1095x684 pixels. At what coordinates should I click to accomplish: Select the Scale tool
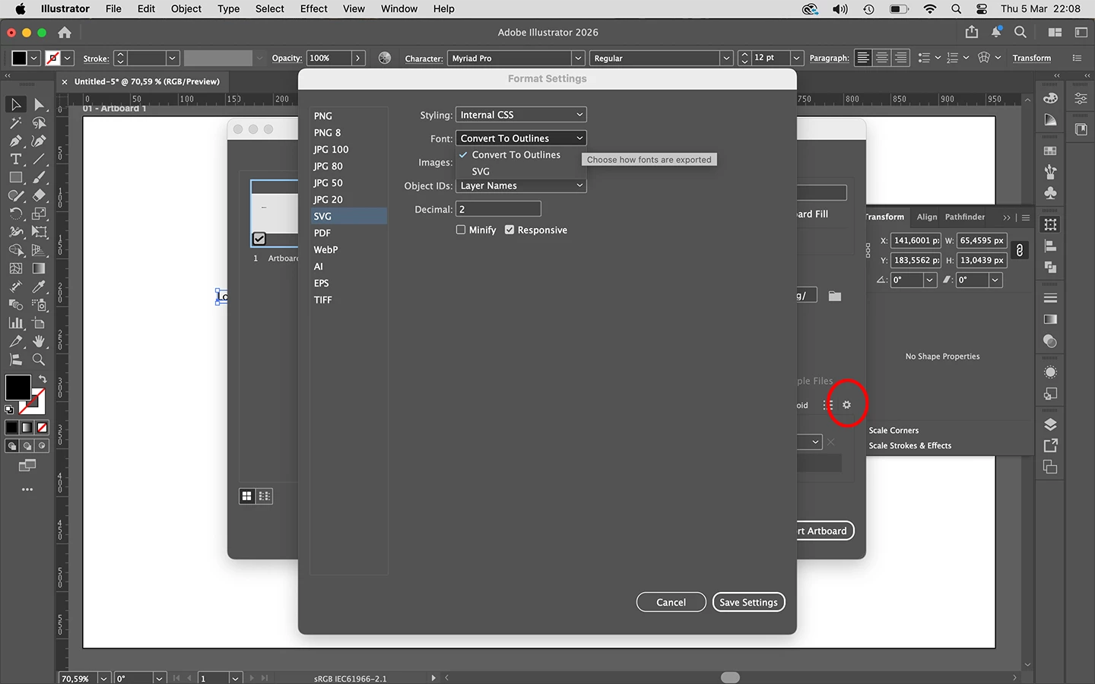pos(40,214)
